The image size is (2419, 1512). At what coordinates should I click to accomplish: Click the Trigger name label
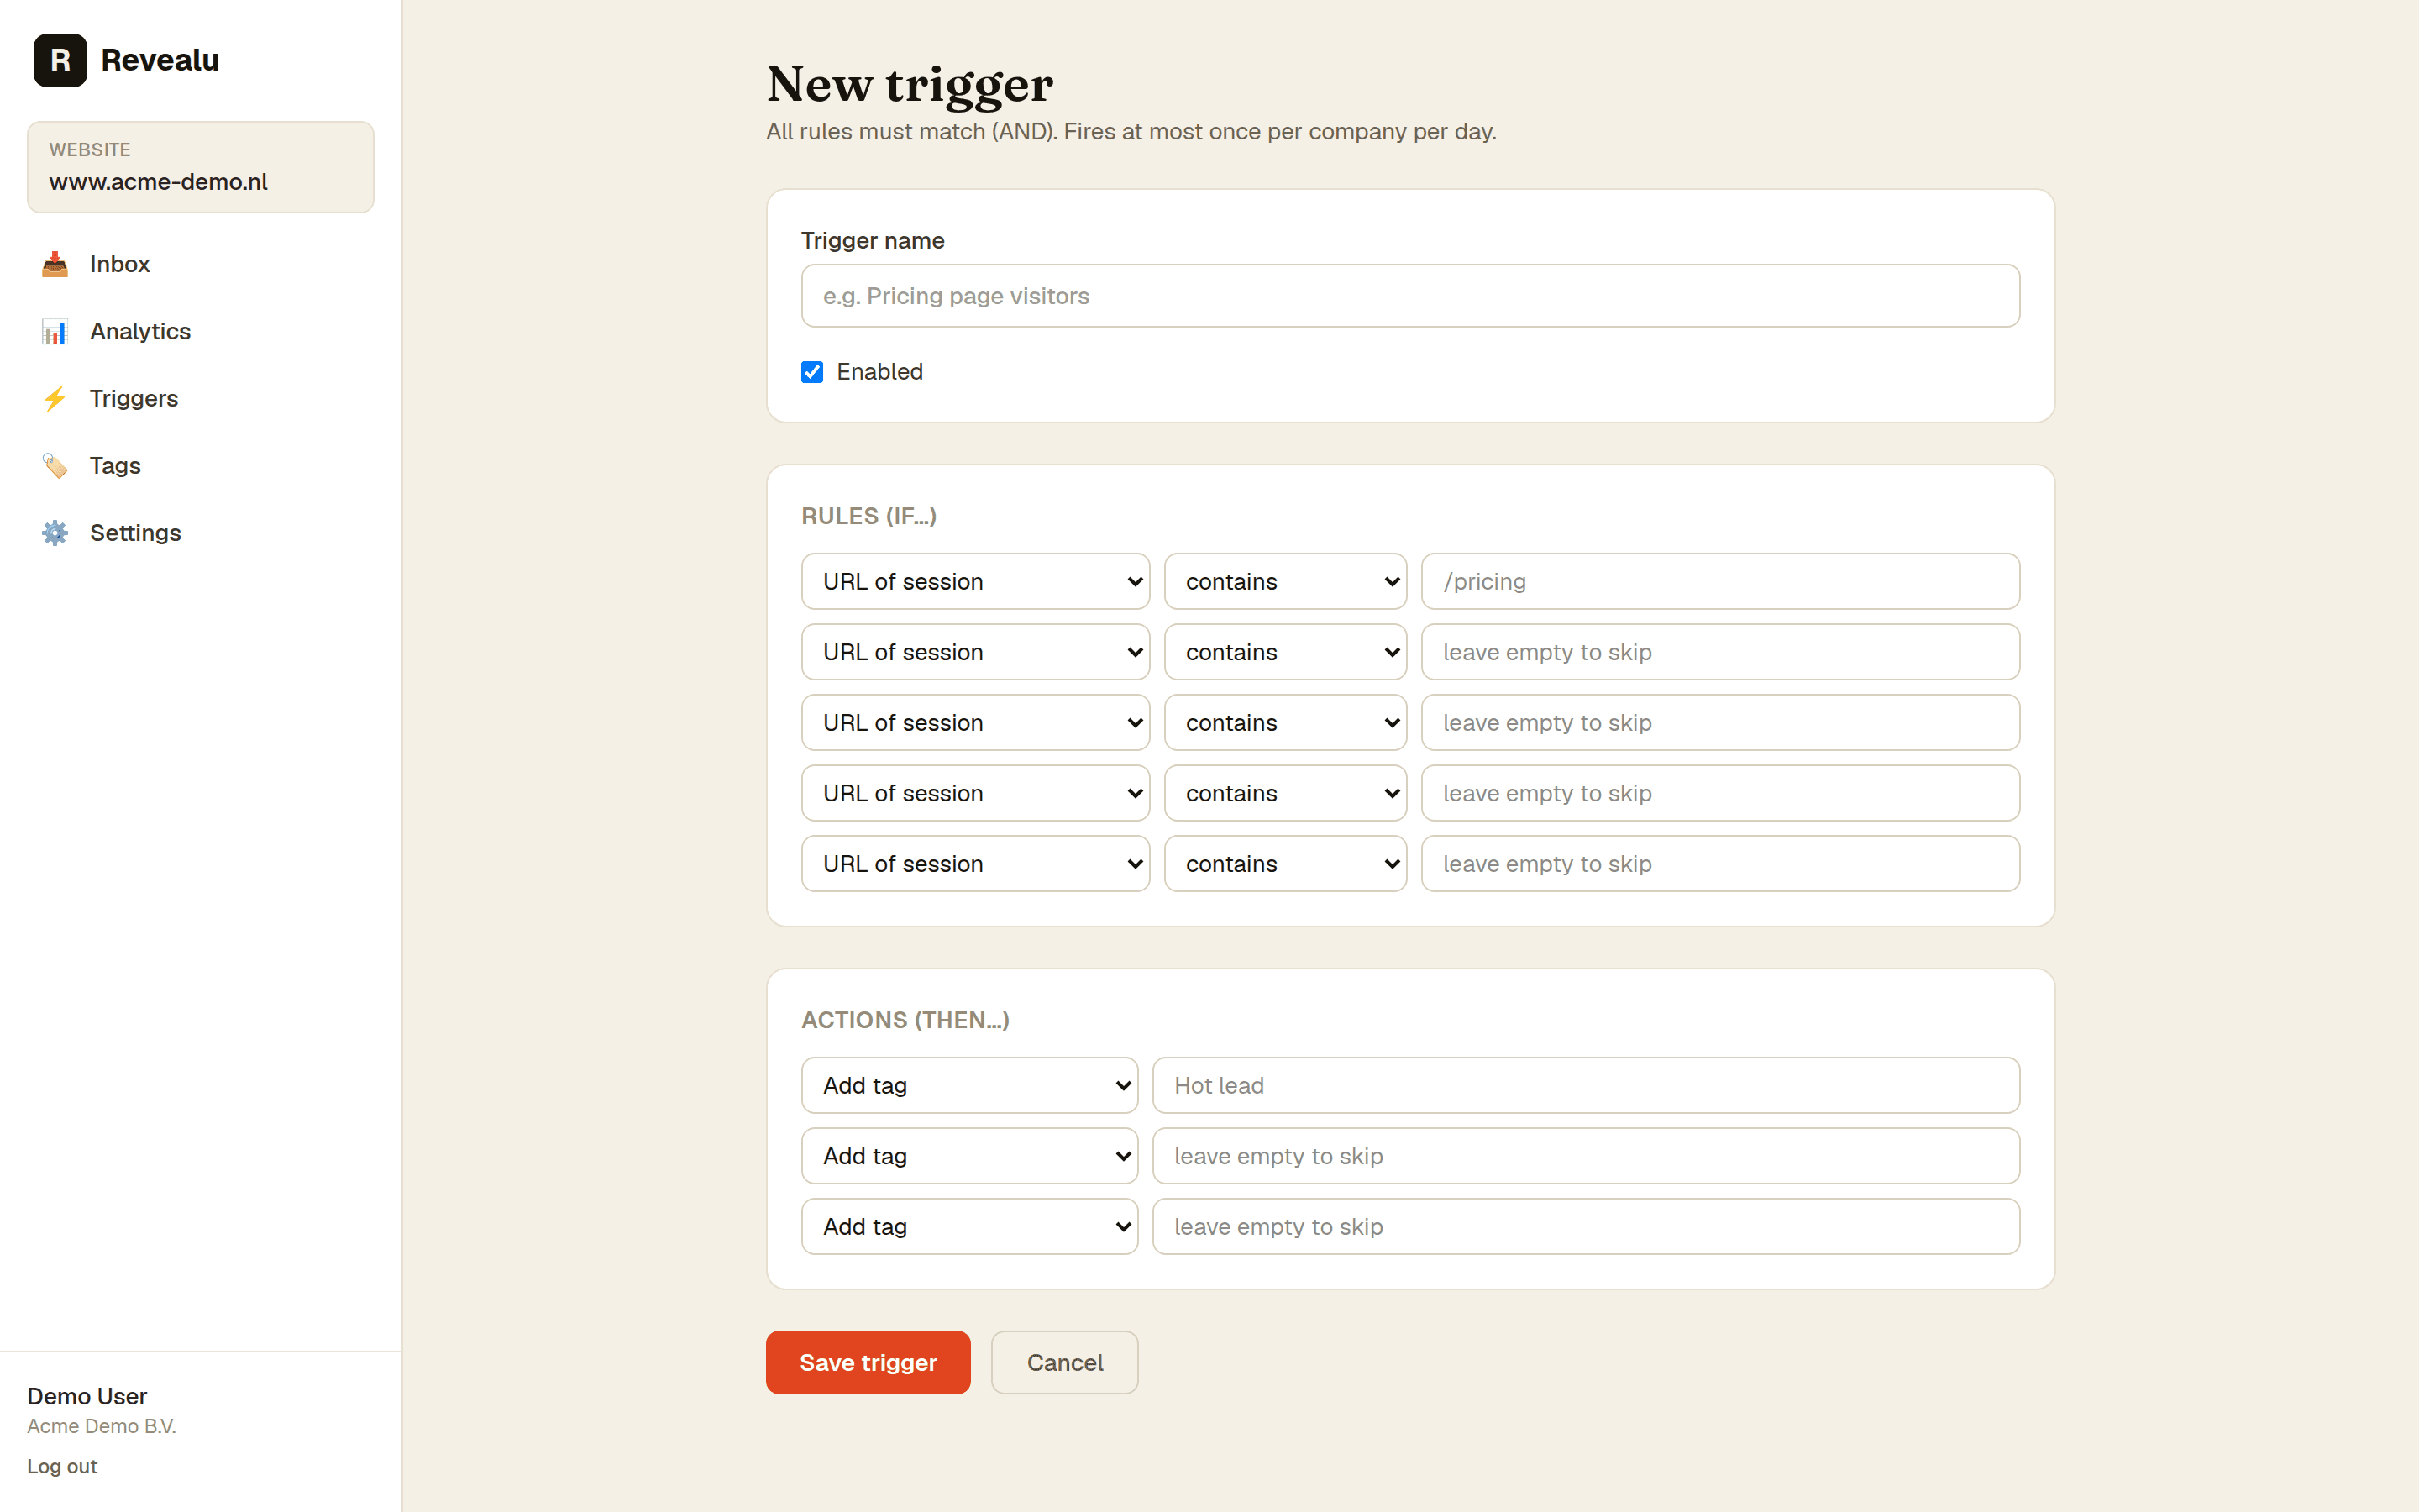[x=873, y=241]
